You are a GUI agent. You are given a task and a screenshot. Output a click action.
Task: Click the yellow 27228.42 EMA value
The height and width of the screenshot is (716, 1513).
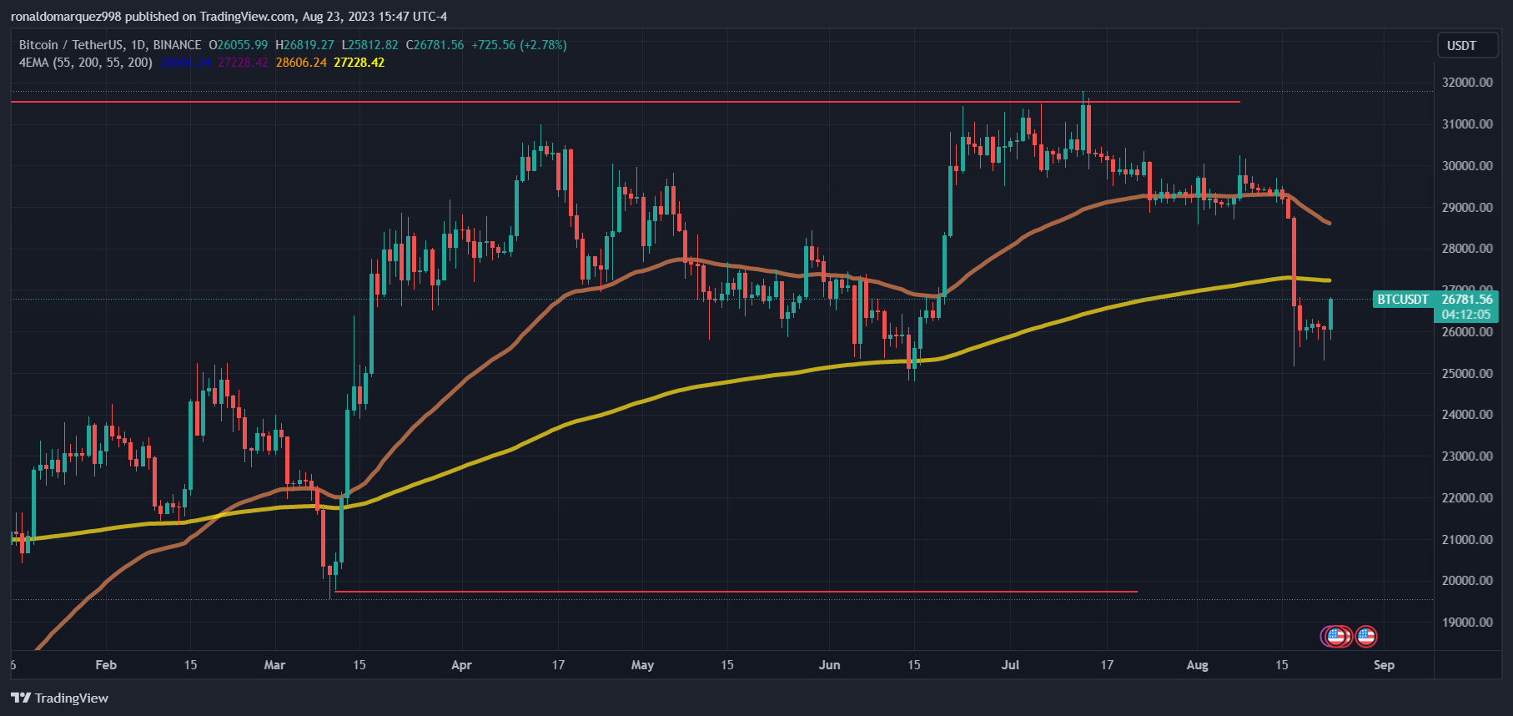click(359, 63)
